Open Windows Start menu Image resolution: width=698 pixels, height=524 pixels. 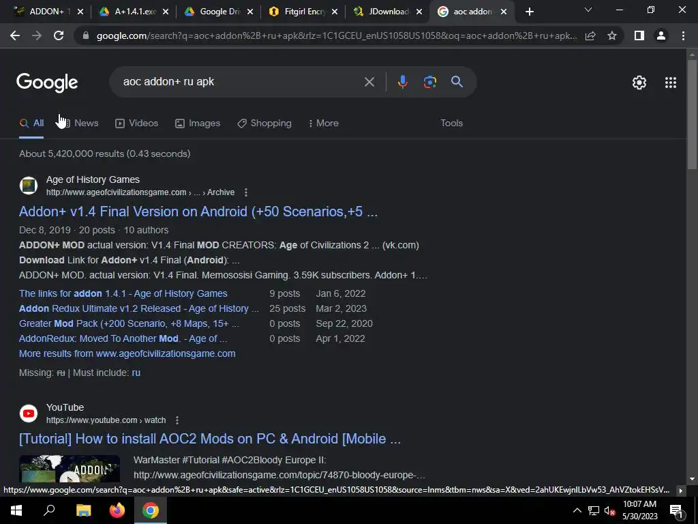point(16,510)
